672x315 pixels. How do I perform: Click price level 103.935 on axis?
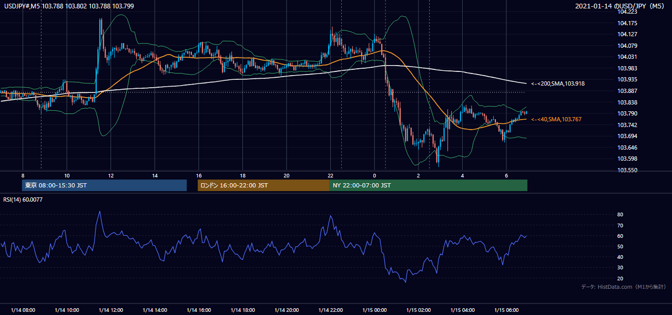tap(628, 79)
